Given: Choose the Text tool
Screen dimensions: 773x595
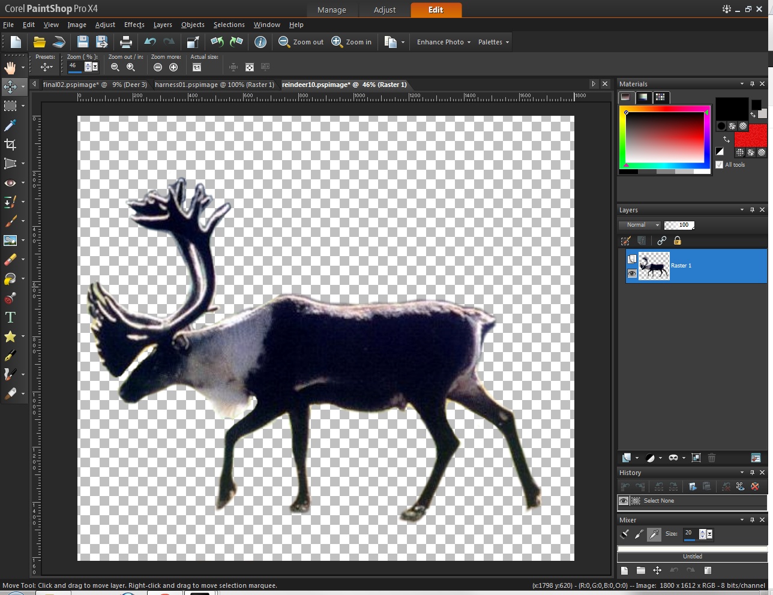Looking at the screenshot, I should (10, 317).
